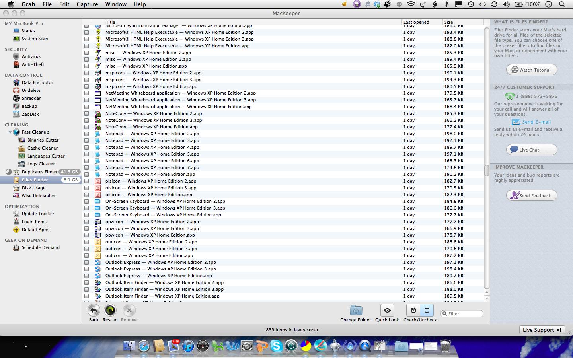
Task: Click into the Filter search field
Action: (462, 314)
